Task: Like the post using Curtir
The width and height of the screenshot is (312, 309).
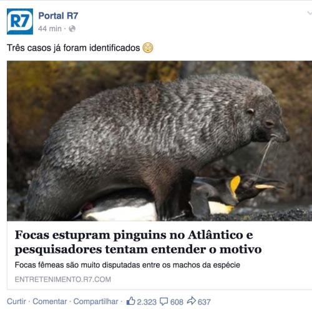Action: coord(16,302)
